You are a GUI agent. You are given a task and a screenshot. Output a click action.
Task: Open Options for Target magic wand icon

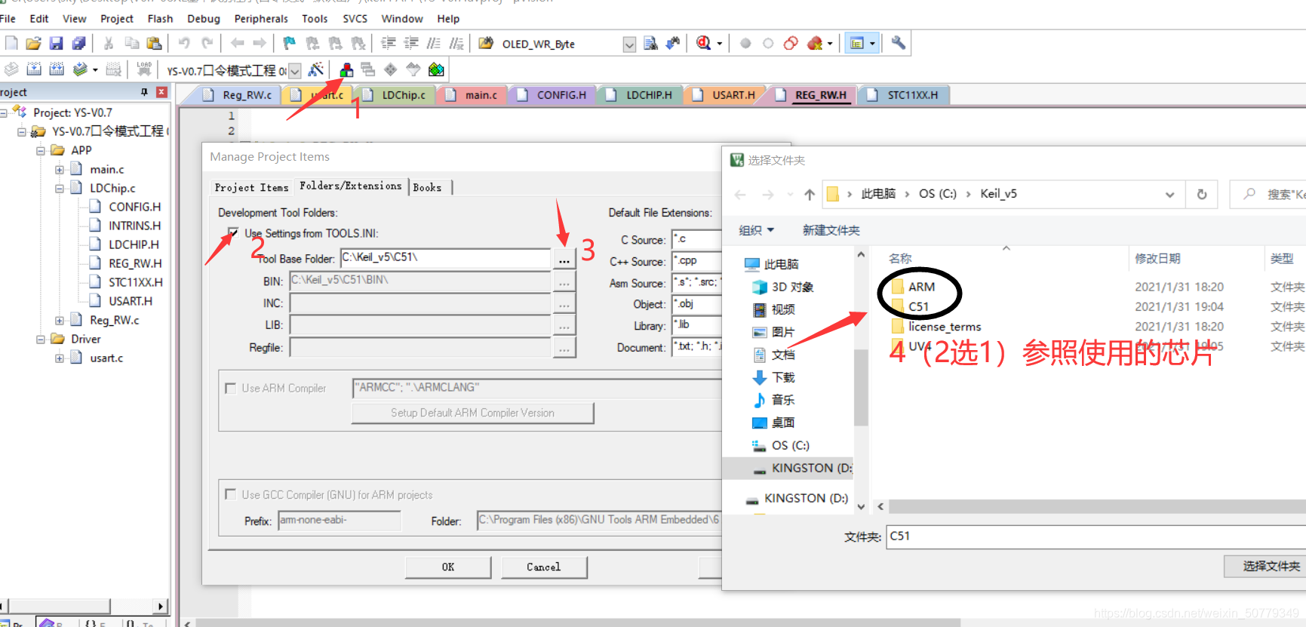(x=316, y=69)
